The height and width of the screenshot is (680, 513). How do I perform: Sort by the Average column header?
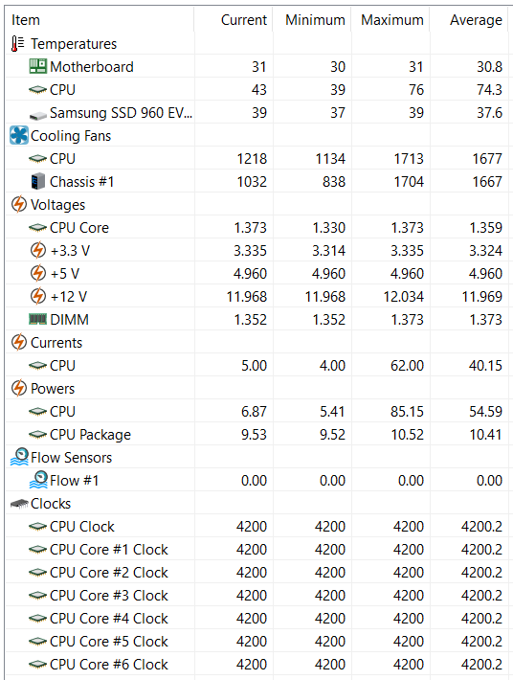tap(469, 20)
